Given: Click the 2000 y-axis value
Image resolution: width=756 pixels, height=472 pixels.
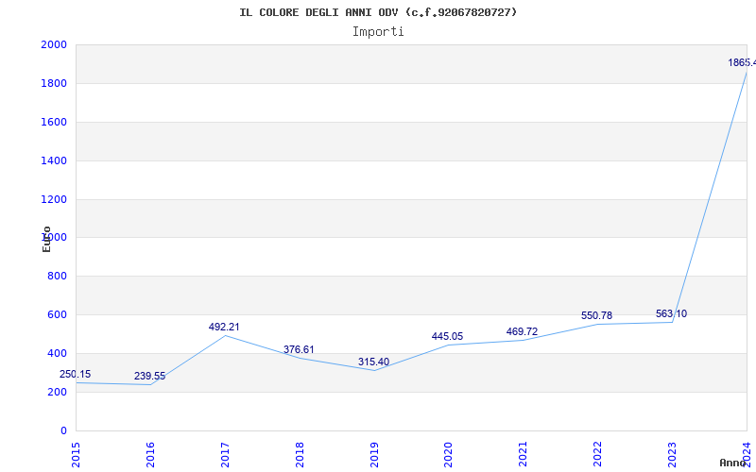Looking at the screenshot, I should coord(54,44).
